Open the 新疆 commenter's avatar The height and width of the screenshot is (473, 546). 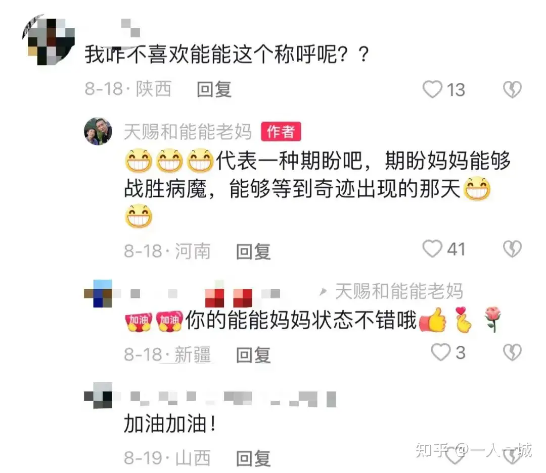coord(98,293)
